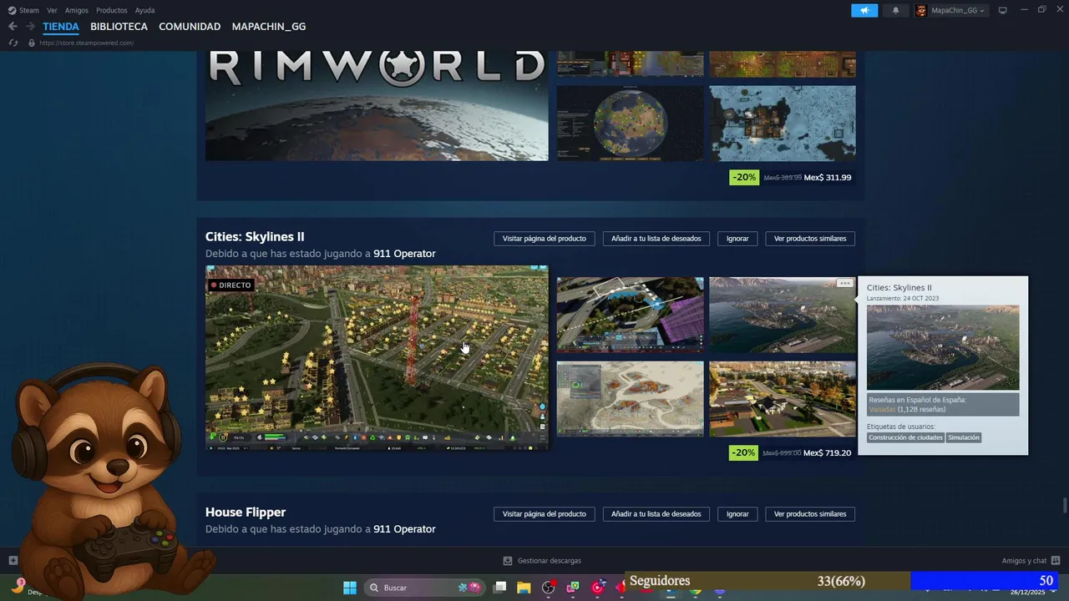Click 911 Operator link under Cities: Skylines II
The image size is (1069, 601).
pyautogui.click(x=404, y=254)
